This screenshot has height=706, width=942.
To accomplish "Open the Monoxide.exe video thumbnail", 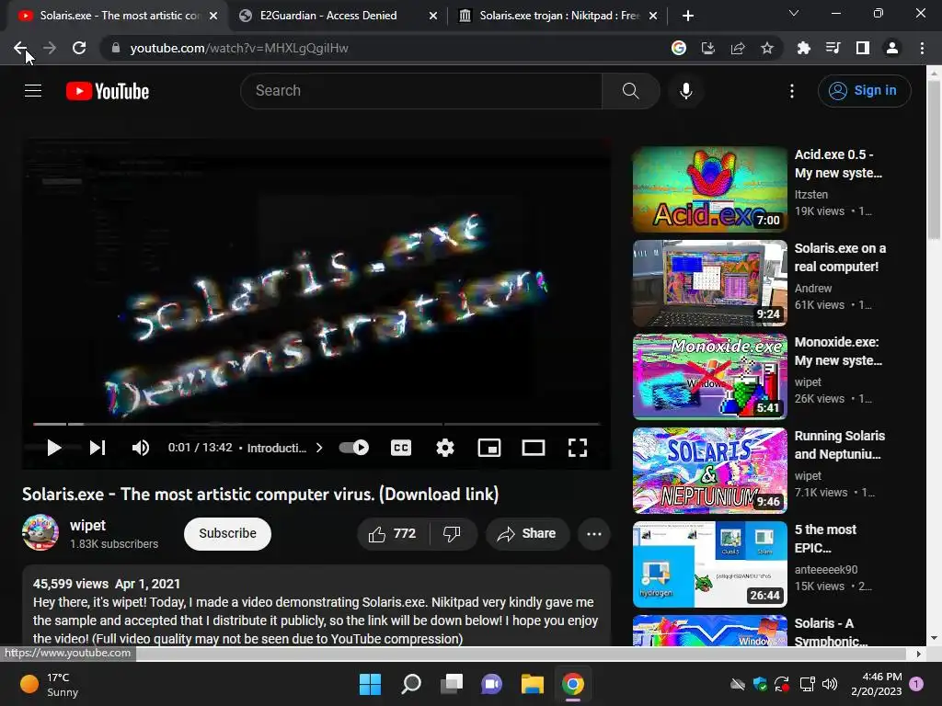I will click(709, 377).
